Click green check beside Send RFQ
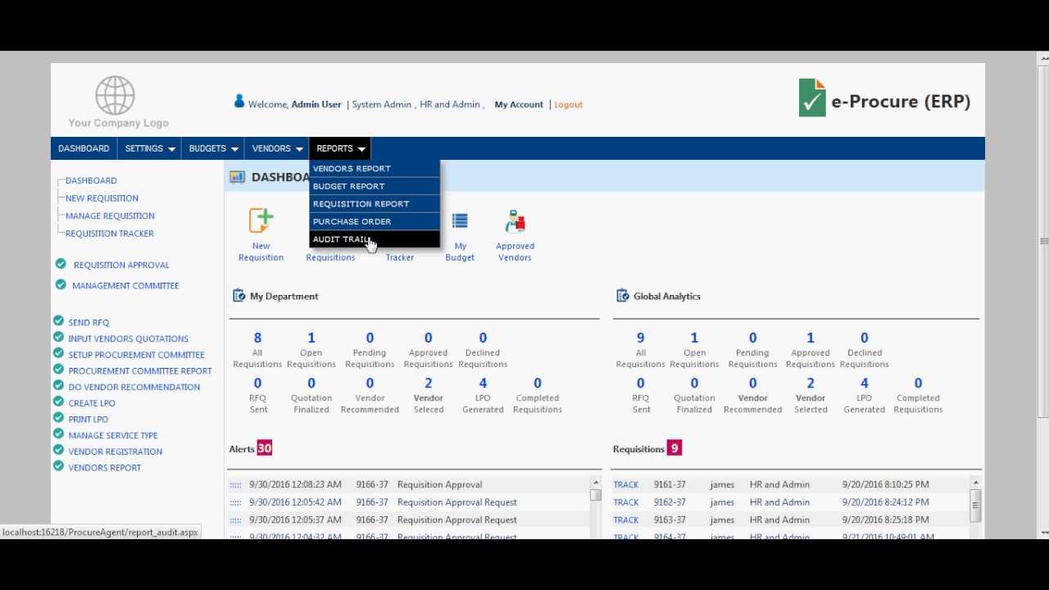 pos(58,321)
